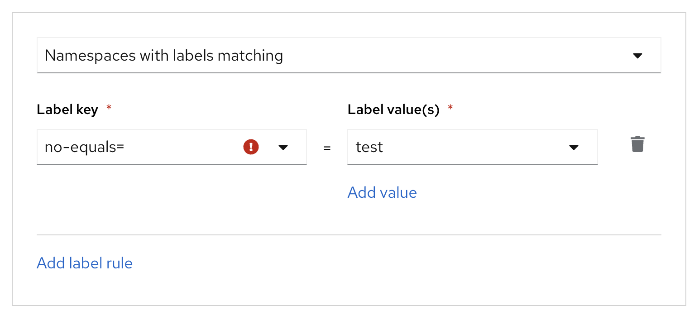Click the Label key heading
This screenshot has width=699, height=315.
coord(67,110)
